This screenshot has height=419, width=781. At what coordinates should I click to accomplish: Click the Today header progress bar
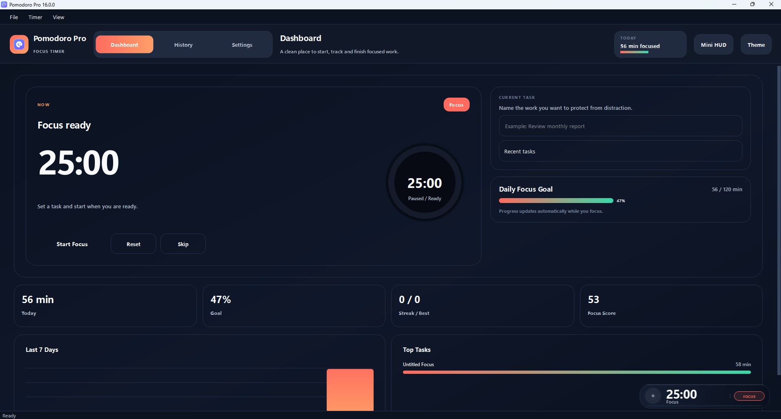[634, 52]
